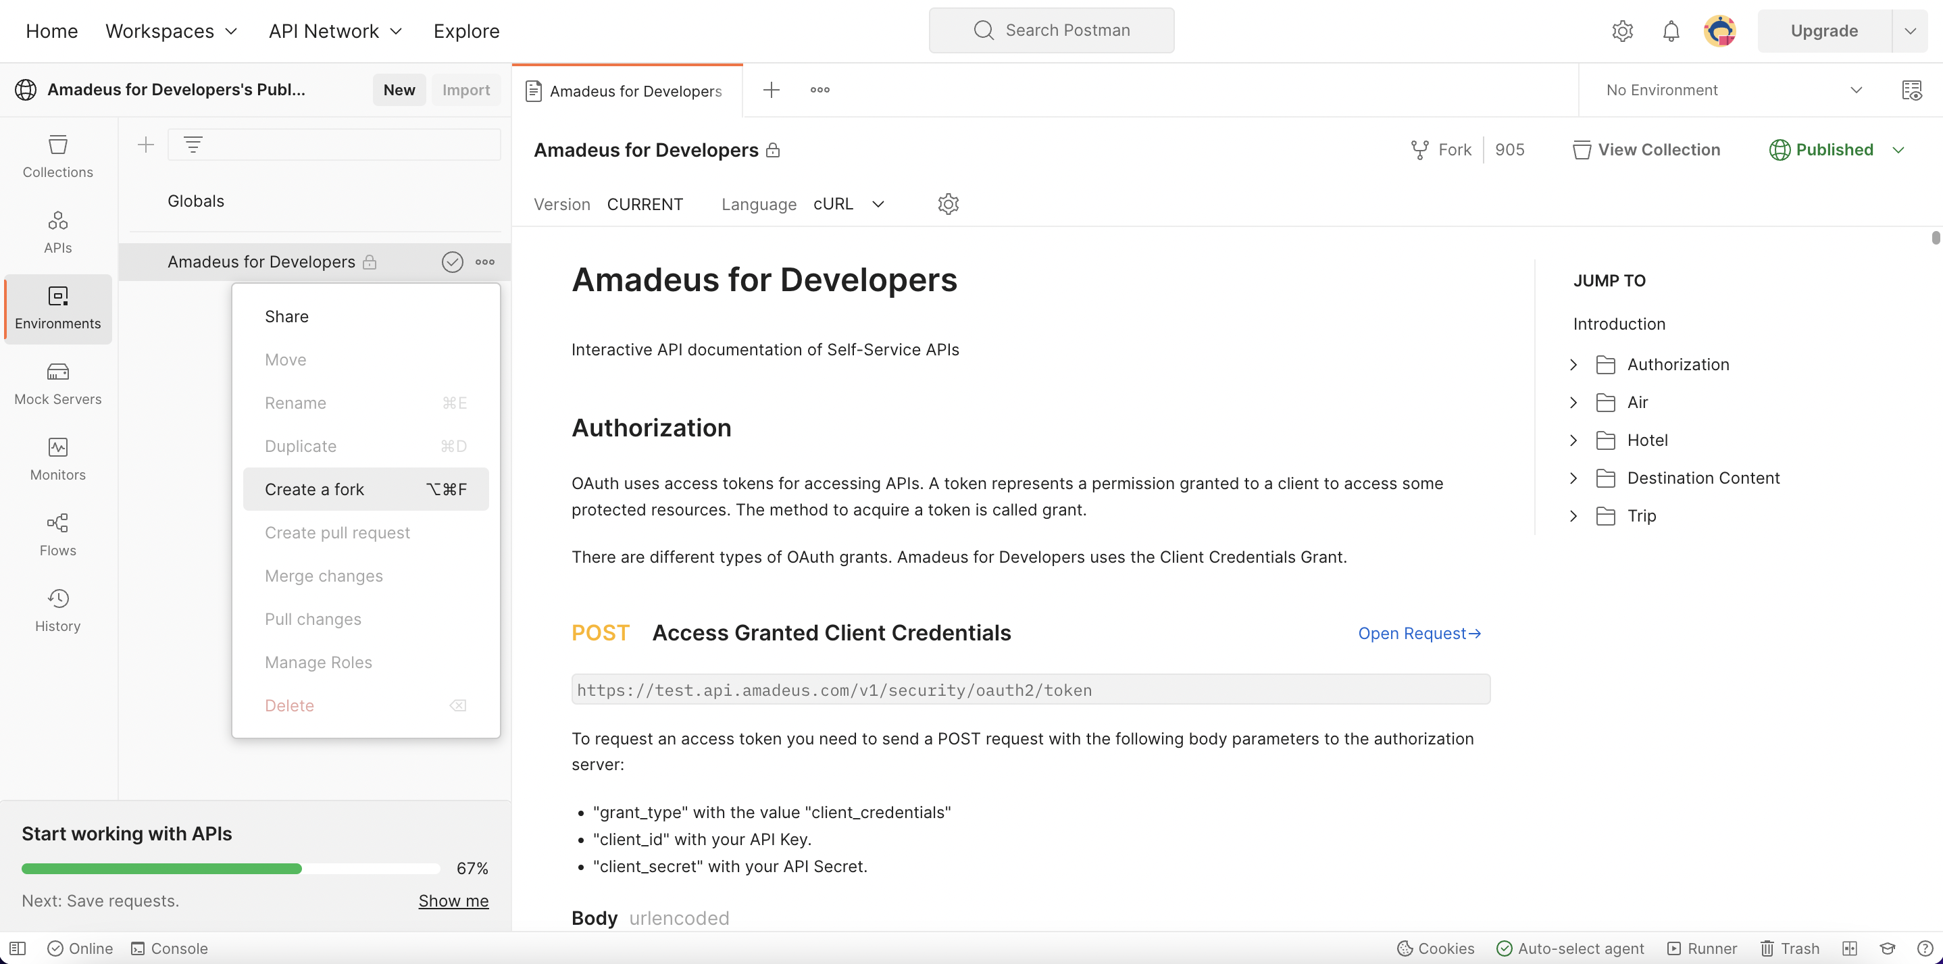Open Cookies manager in status bar

(x=1436, y=948)
